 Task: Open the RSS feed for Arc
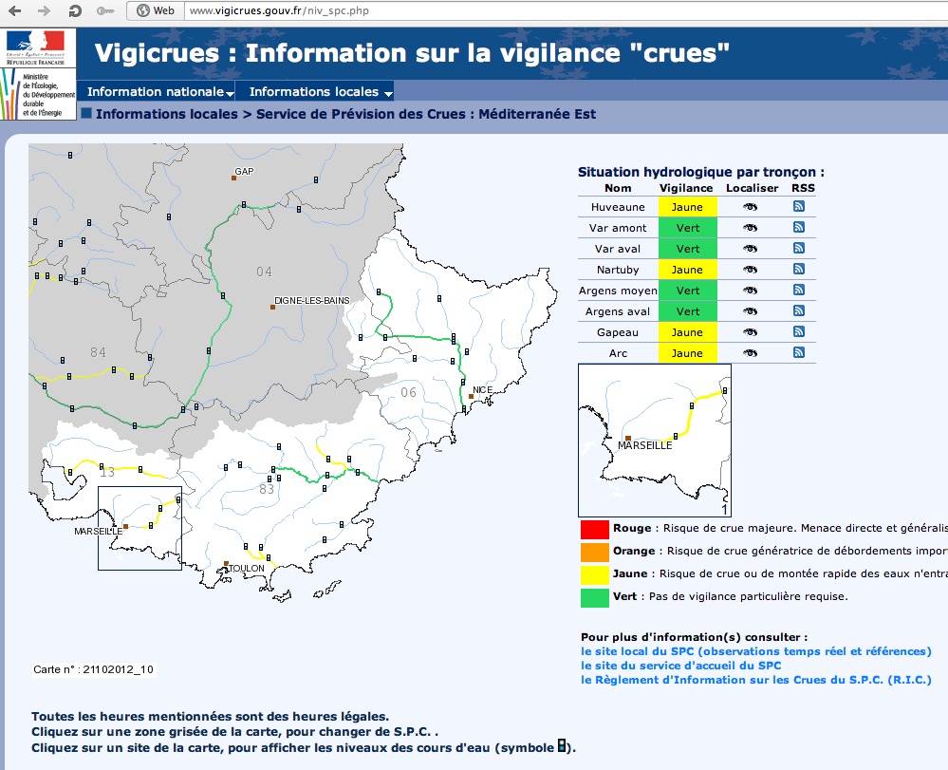coord(799,352)
